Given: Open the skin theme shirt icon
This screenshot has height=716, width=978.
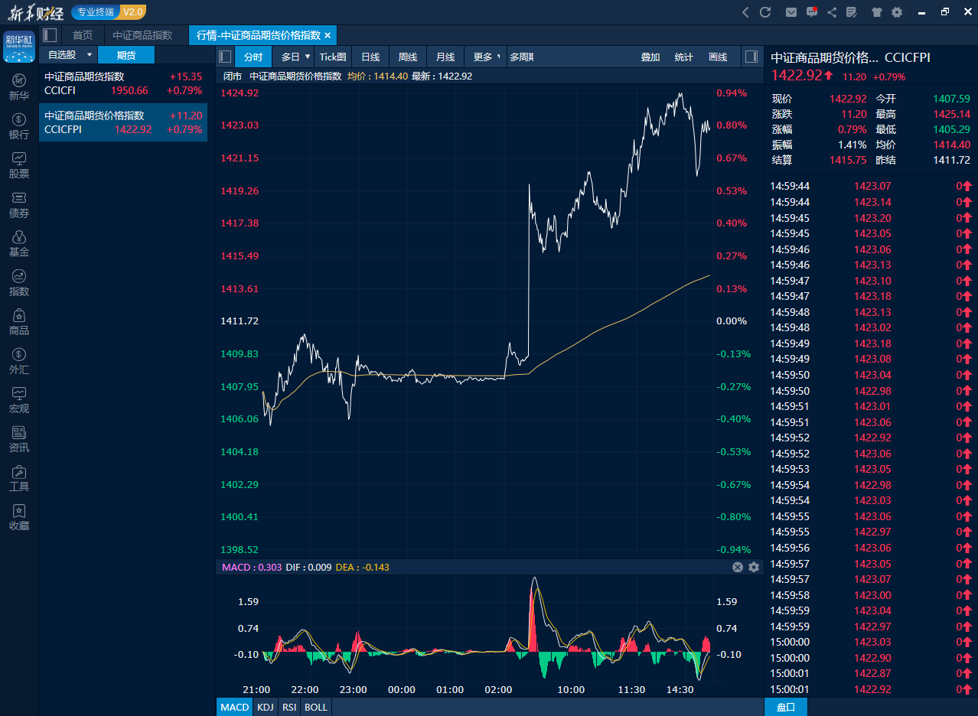Looking at the screenshot, I should click(x=877, y=12).
